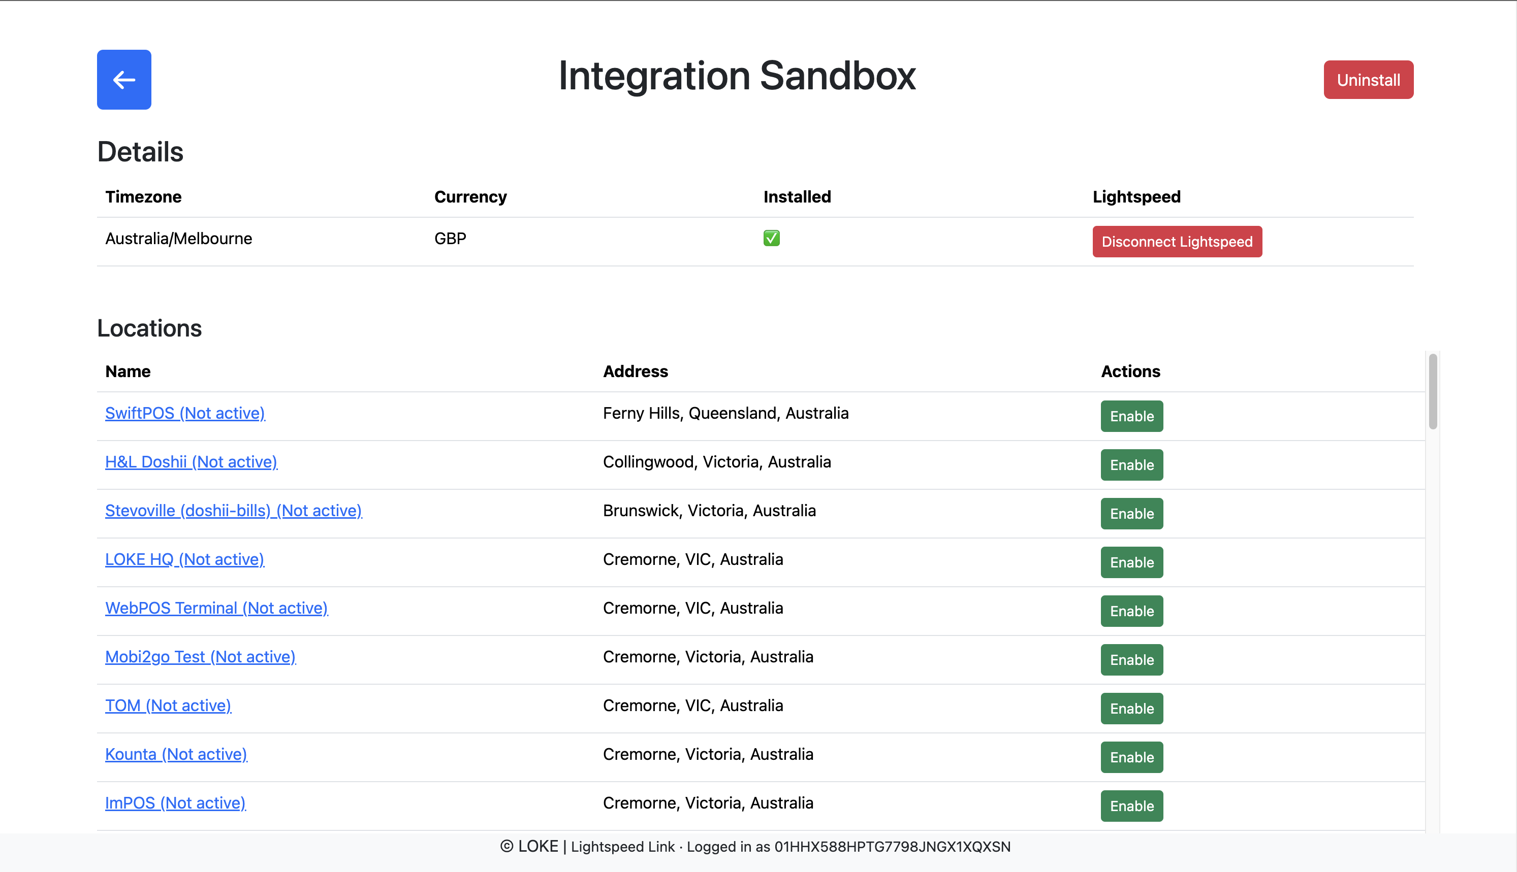The image size is (1517, 872).
Task: Click the Australia/Melbourne timezone value
Action: pos(179,239)
